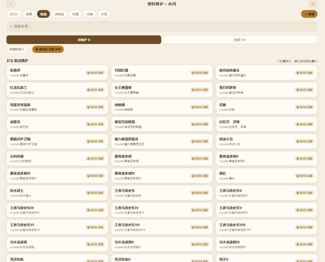325x262 pixels.
Task: Open the 王者马奇史东VIII entry
Action: pos(267,227)
